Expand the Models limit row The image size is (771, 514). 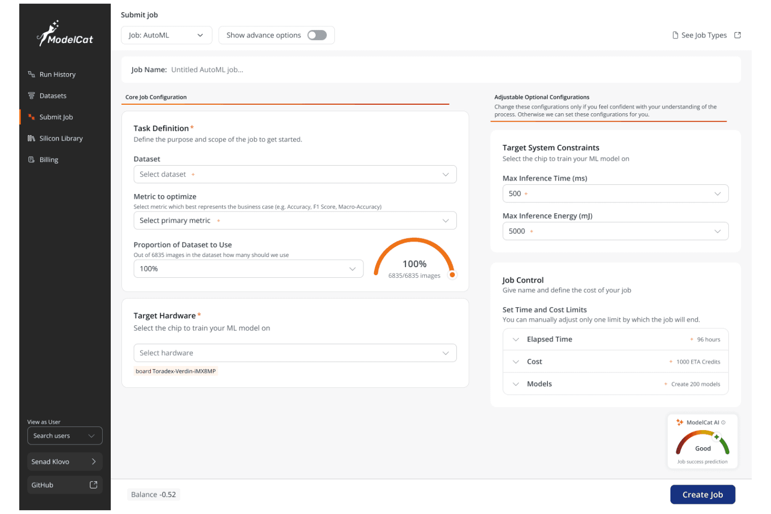pos(516,384)
